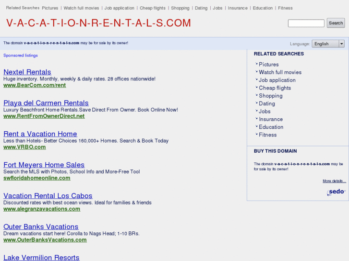This screenshot has width=349, height=261.
Task: Focus the search input field
Action: tap(306, 23)
